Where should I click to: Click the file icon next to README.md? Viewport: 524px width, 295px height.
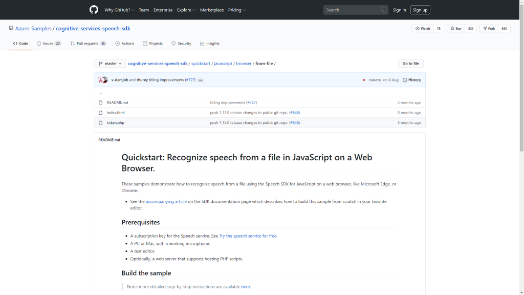101,102
